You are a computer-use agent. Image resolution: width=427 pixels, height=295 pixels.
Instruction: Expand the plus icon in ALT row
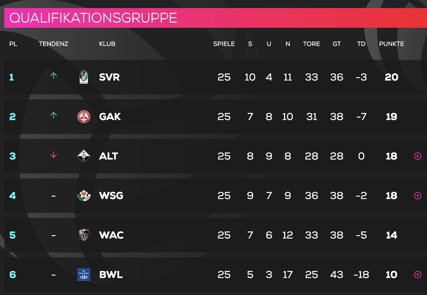pos(417,156)
